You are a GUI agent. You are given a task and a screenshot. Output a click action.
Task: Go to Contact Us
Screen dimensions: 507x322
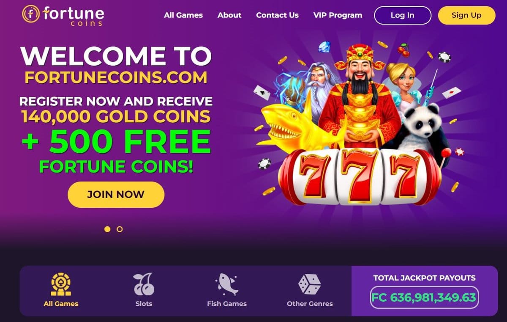click(277, 15)
